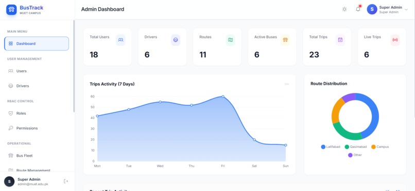Open the Dashboard menu item
This screenshot has height=191, width=415.
[37, 44]
